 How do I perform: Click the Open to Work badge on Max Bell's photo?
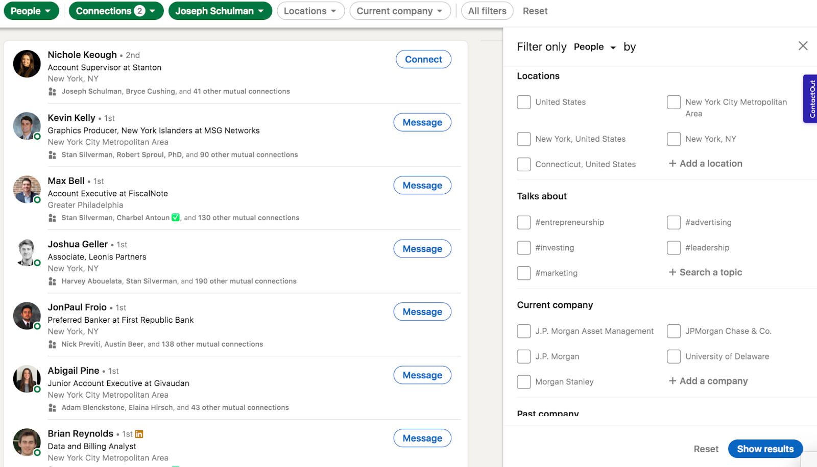38,200
